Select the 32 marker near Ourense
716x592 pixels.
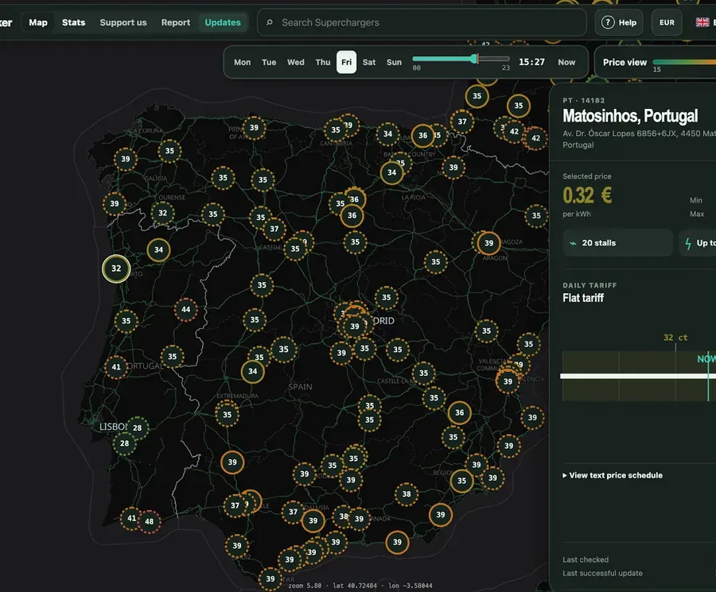[x=162, y=213]
